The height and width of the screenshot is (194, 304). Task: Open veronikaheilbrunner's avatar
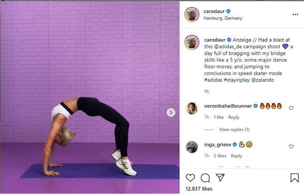coord(192,108)
